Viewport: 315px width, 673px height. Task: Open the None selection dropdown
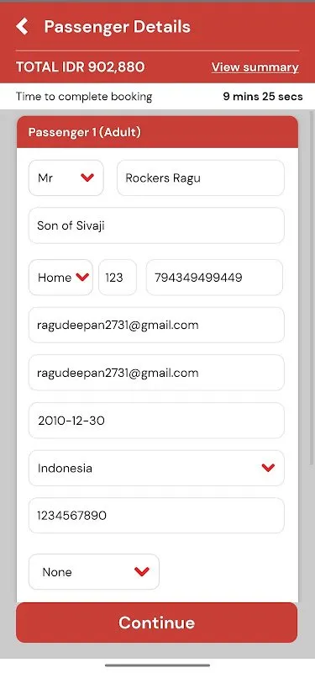pos(94,572)
